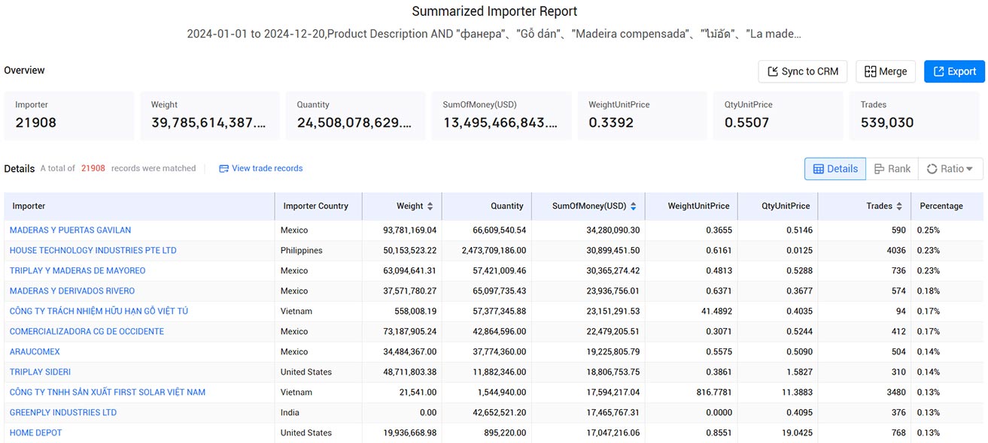Screen dimensions: 988x443
Task: Click the Summarized Importer Report title
Action: (494, 11)
